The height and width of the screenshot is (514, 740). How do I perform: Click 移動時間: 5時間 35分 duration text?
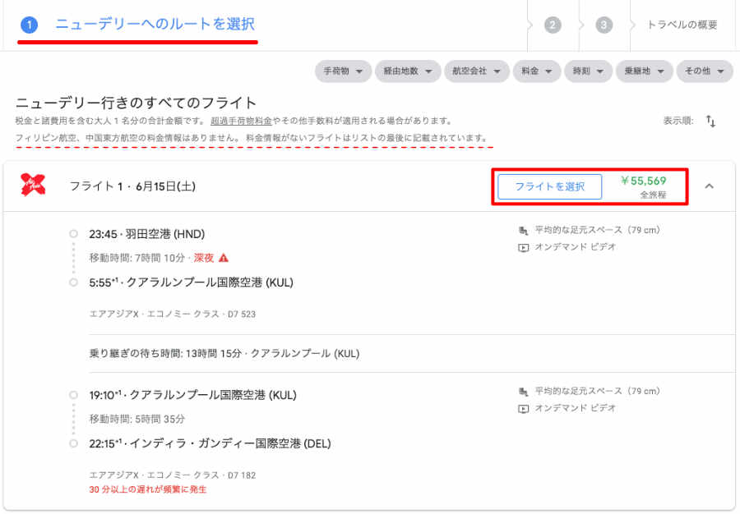pyautogui.click(x=136, y=420)
